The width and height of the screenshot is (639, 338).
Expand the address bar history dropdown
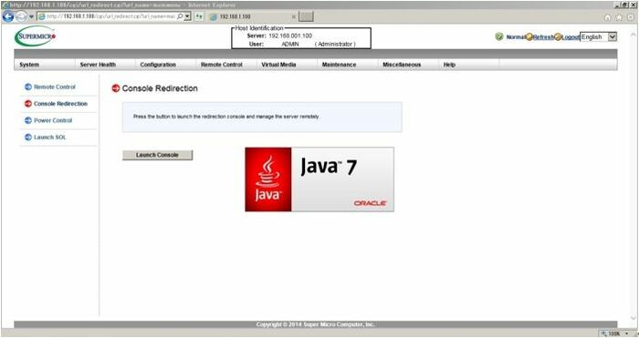(x=187, y=16)
